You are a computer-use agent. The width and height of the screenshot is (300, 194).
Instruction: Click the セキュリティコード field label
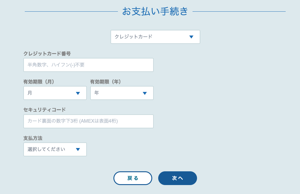click(44, 110)
